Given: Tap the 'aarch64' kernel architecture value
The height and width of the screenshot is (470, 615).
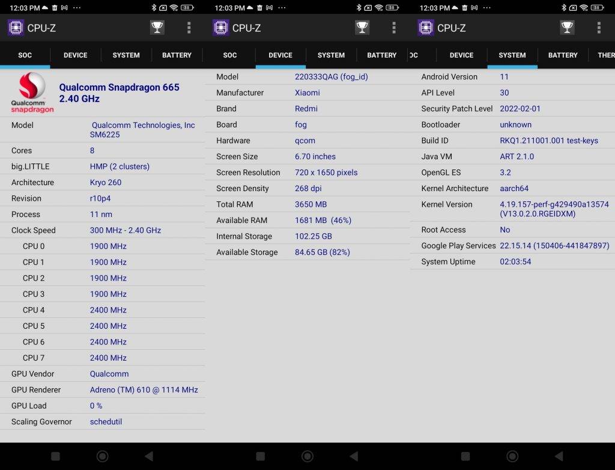Looking at the screenshot, I should point(514,189).
